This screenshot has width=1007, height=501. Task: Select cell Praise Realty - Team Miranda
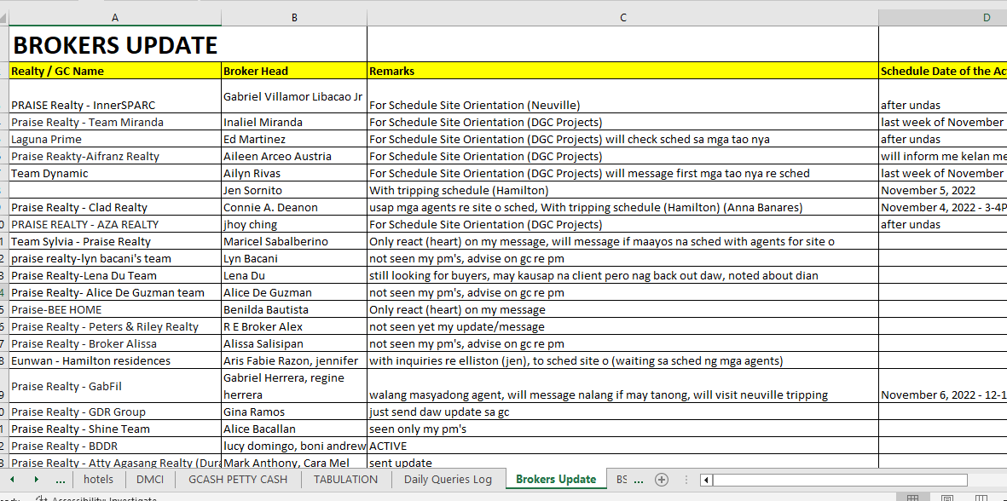pos(115,122)
